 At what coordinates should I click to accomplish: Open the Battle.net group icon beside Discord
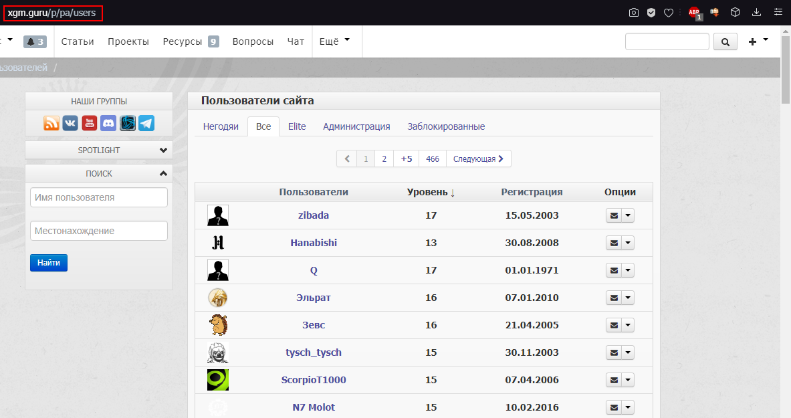click(128, 123)
